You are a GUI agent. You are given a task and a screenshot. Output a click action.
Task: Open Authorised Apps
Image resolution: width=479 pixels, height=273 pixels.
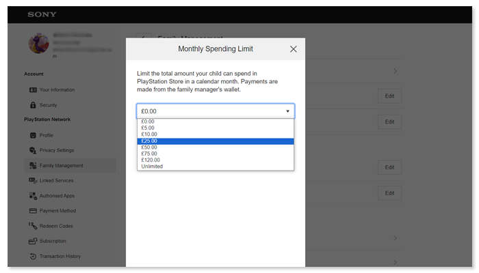click(x=57, y=196)
